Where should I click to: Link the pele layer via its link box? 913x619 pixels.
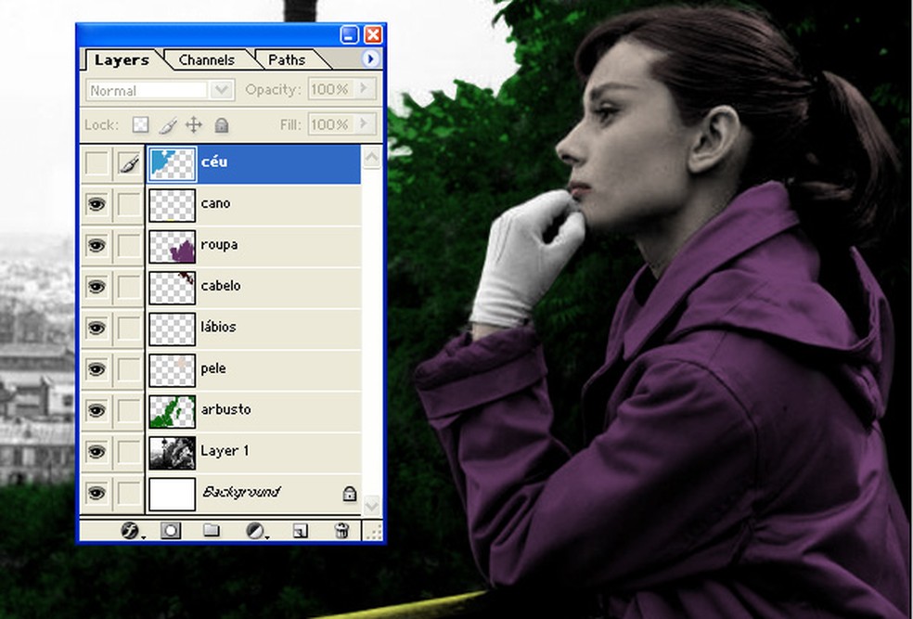(129, 369)
